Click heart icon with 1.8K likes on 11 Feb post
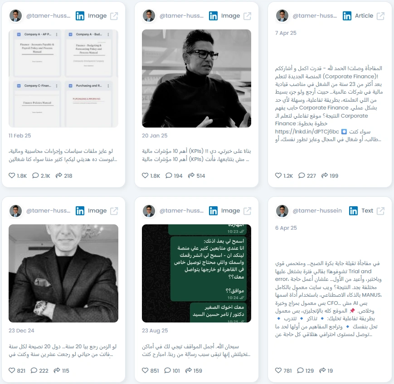Viewport: 394px width, 384px height. point(12,175)
